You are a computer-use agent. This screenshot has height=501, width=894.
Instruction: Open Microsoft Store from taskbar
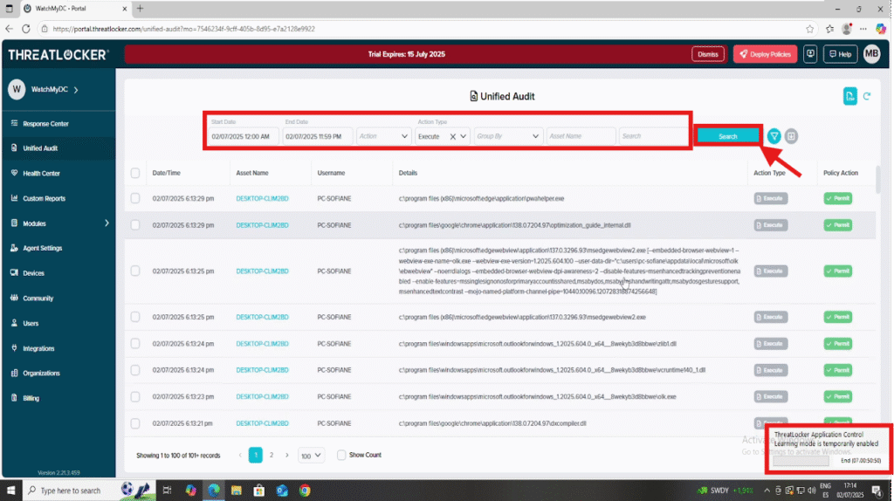pos(258,491)
